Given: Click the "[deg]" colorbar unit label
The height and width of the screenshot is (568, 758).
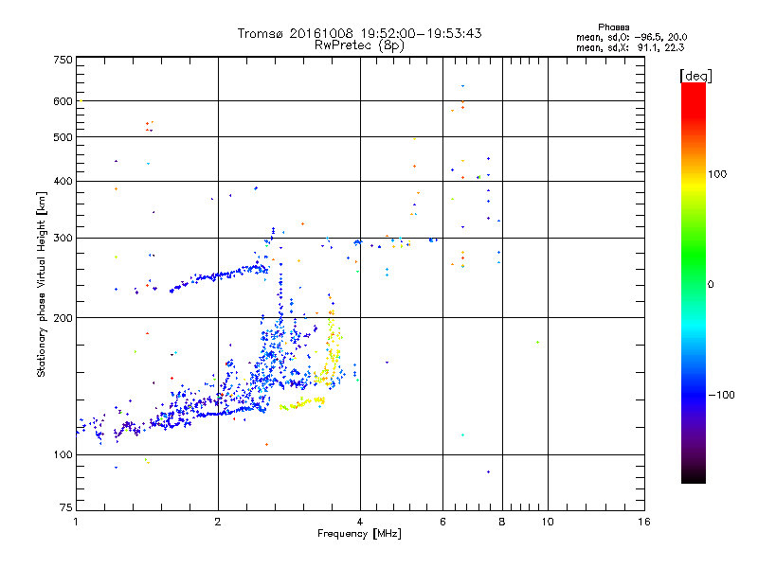Looking at the screenshot, I should coord(695,76).
